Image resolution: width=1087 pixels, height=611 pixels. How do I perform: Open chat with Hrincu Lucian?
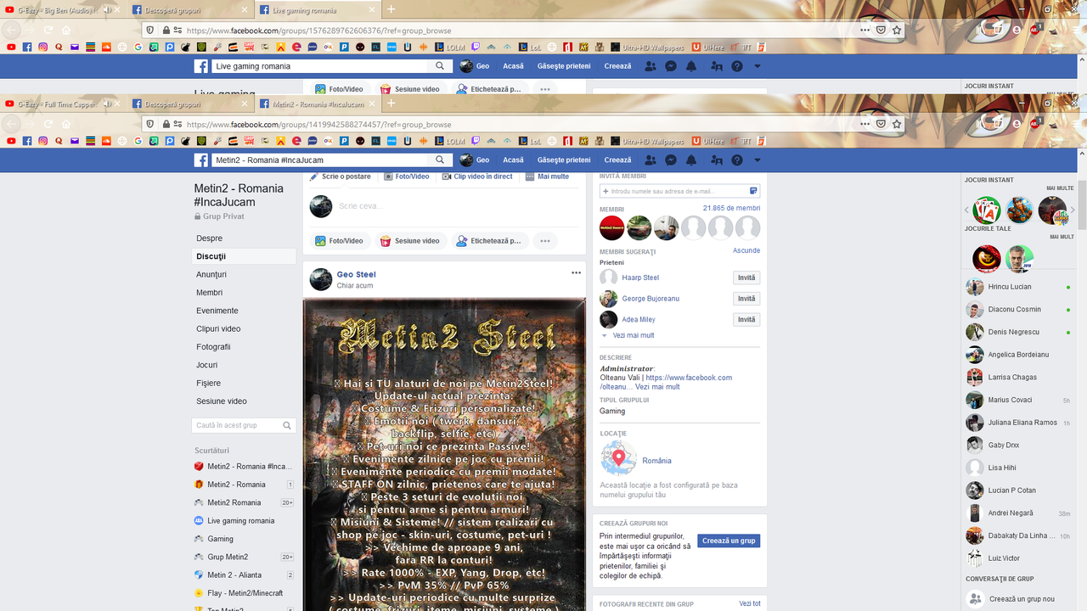coord(1017,287)
